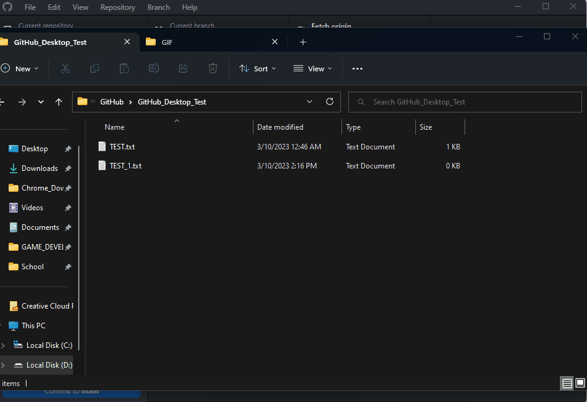The height and width of the screenshot is (402, 587).
Task: Click the Copy icon in toolbar
Action: [95, 68]
